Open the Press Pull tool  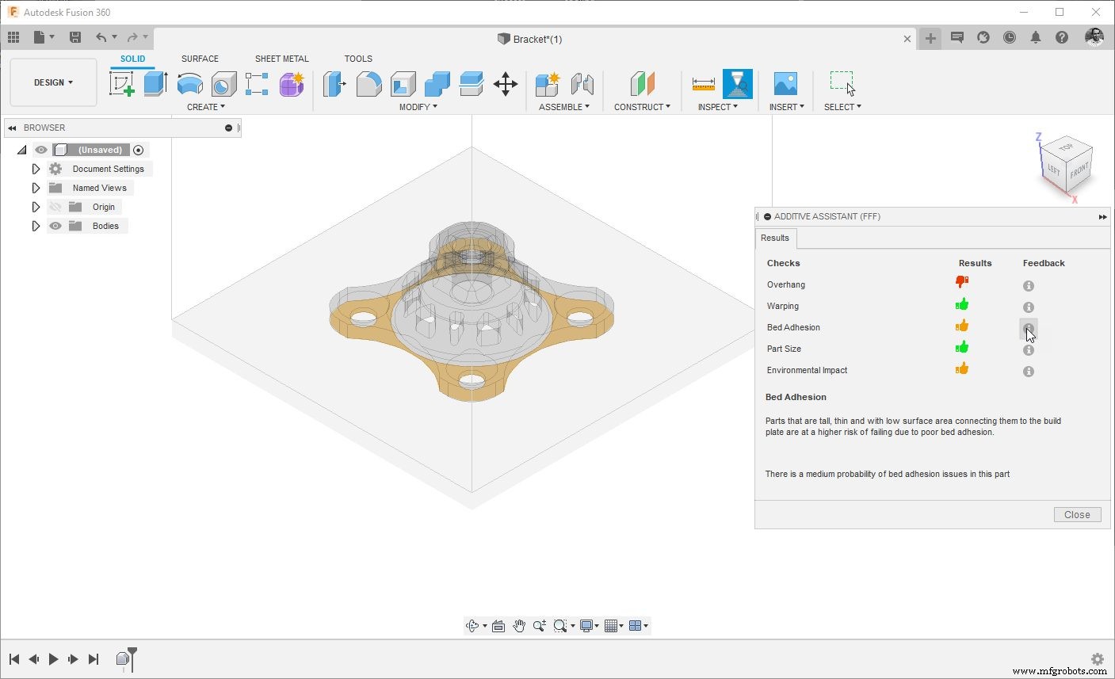(334, 83)
